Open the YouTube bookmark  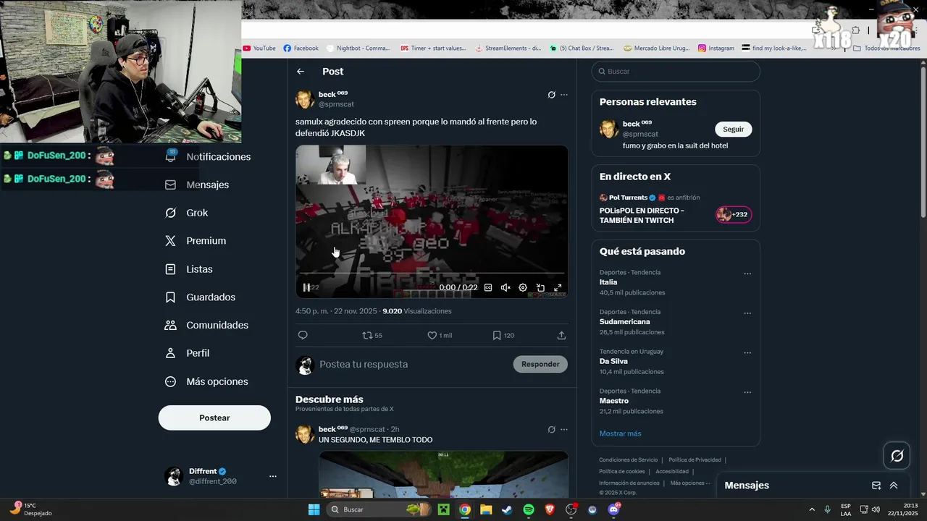click(x=259, y=48)
